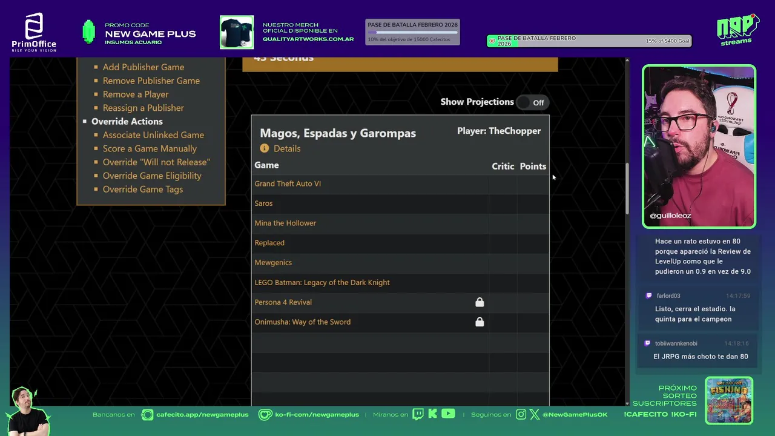Click the Game column header
The image size is (775, 436).
pos(266,165)
